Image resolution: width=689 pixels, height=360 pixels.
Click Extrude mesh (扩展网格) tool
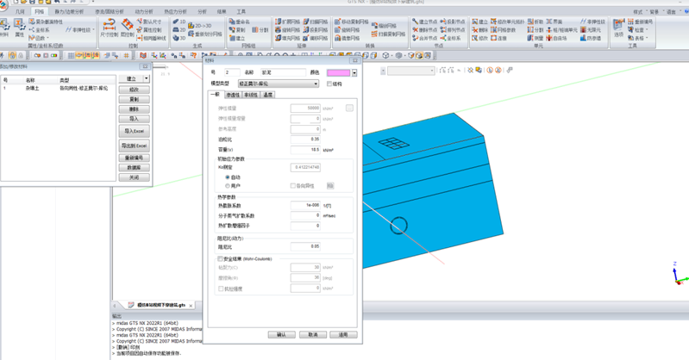point(288,22)
